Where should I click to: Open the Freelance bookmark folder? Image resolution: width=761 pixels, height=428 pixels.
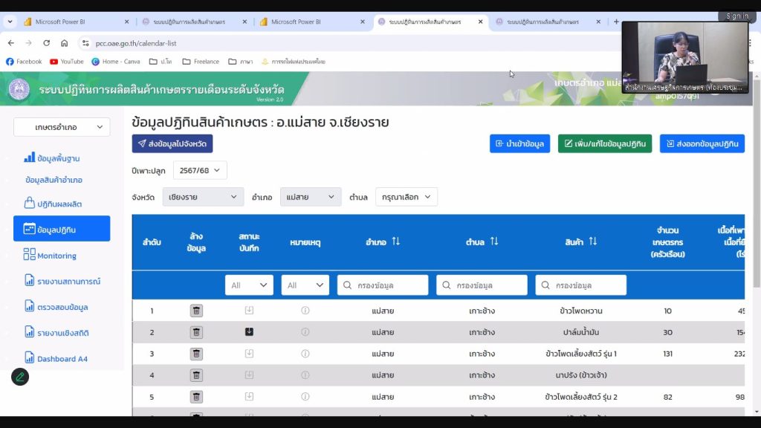(x=201, y=62)
